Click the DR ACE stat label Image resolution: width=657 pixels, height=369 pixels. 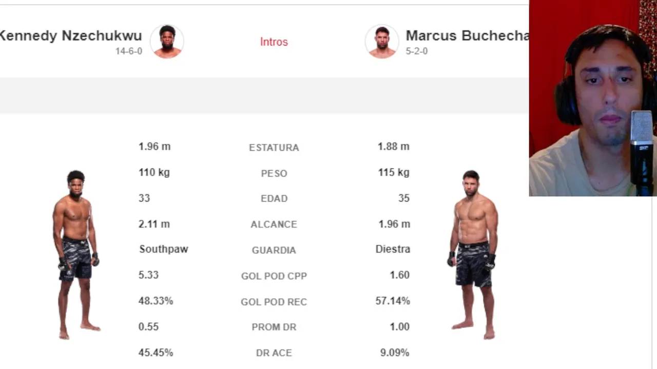274,353
